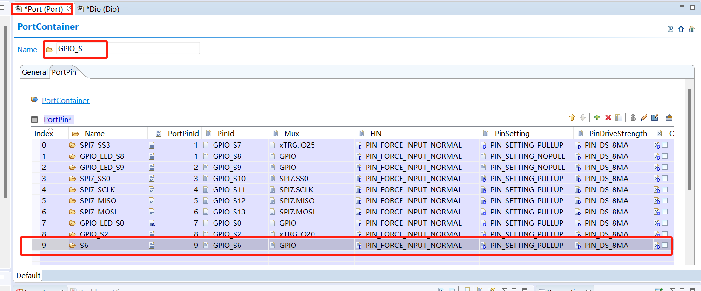Click the Default tab at the bottom
701x291 pixels.
point(28,275)
